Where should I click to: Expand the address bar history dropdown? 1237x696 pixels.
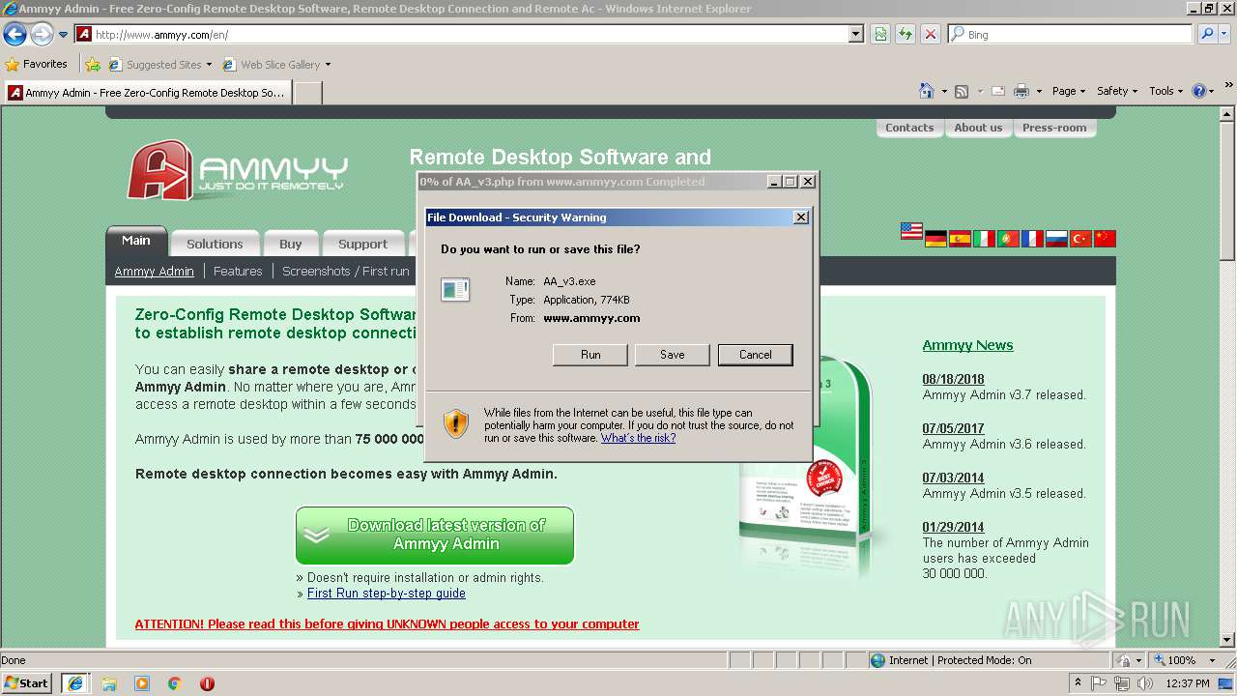[855, 34]
